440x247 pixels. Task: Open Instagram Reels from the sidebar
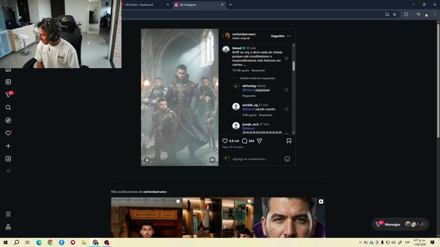(8, 82)
